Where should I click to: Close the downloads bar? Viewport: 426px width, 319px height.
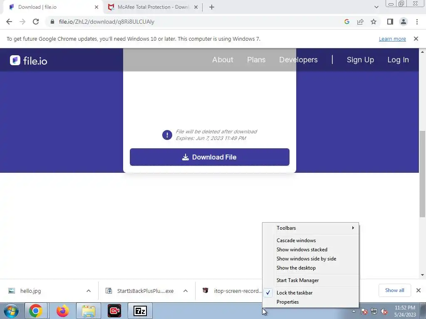tap(419, 290)
